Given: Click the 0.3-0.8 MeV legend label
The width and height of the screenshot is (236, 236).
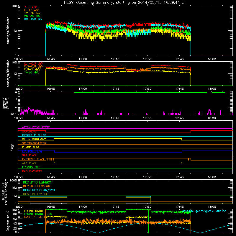Looking at the screenshot, I should click(x=34, y=66).
